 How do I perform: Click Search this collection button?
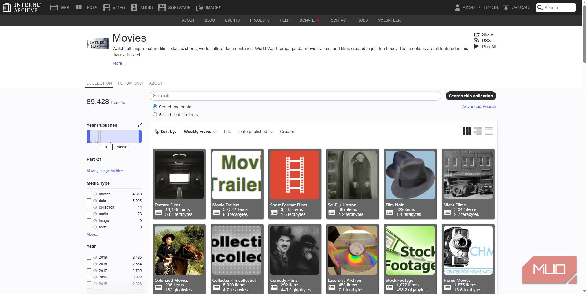(471, 96)
